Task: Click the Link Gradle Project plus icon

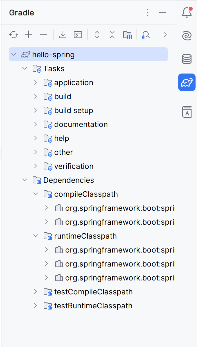Action: pyautogui.click(x=28, y=35)
